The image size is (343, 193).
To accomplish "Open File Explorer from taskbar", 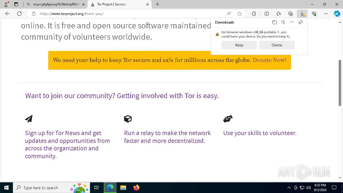I will click(x=123, y=188).
